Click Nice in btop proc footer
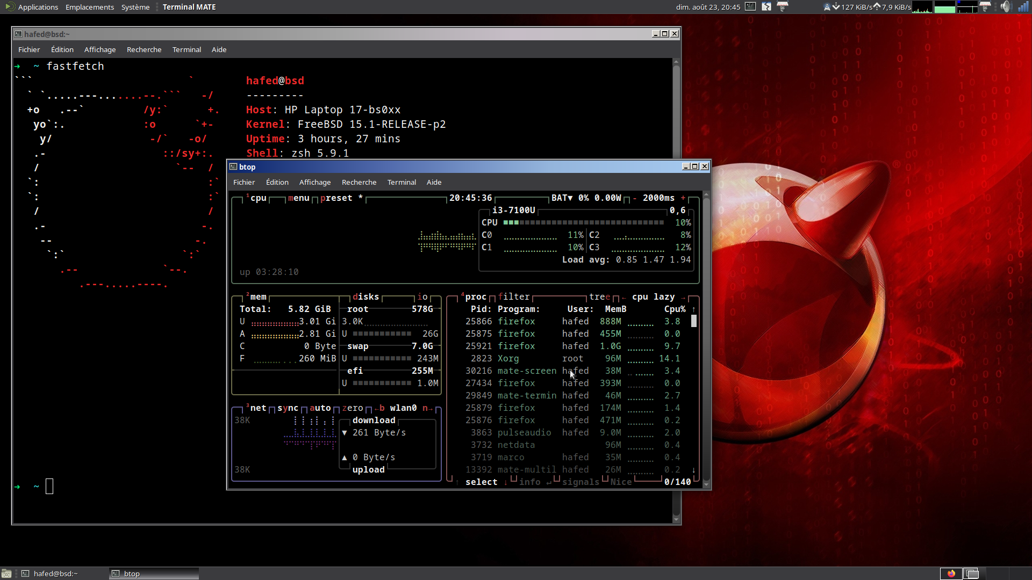 pyautogui.click(x=621, y=482)
